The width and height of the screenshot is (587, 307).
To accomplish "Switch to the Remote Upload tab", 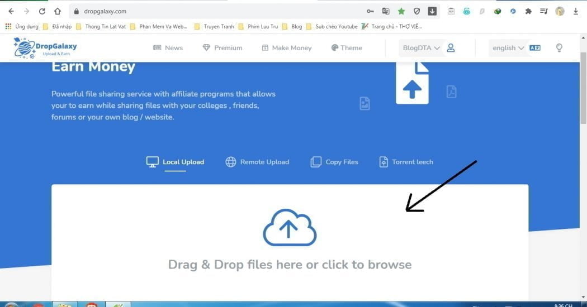I will [257, 162].
